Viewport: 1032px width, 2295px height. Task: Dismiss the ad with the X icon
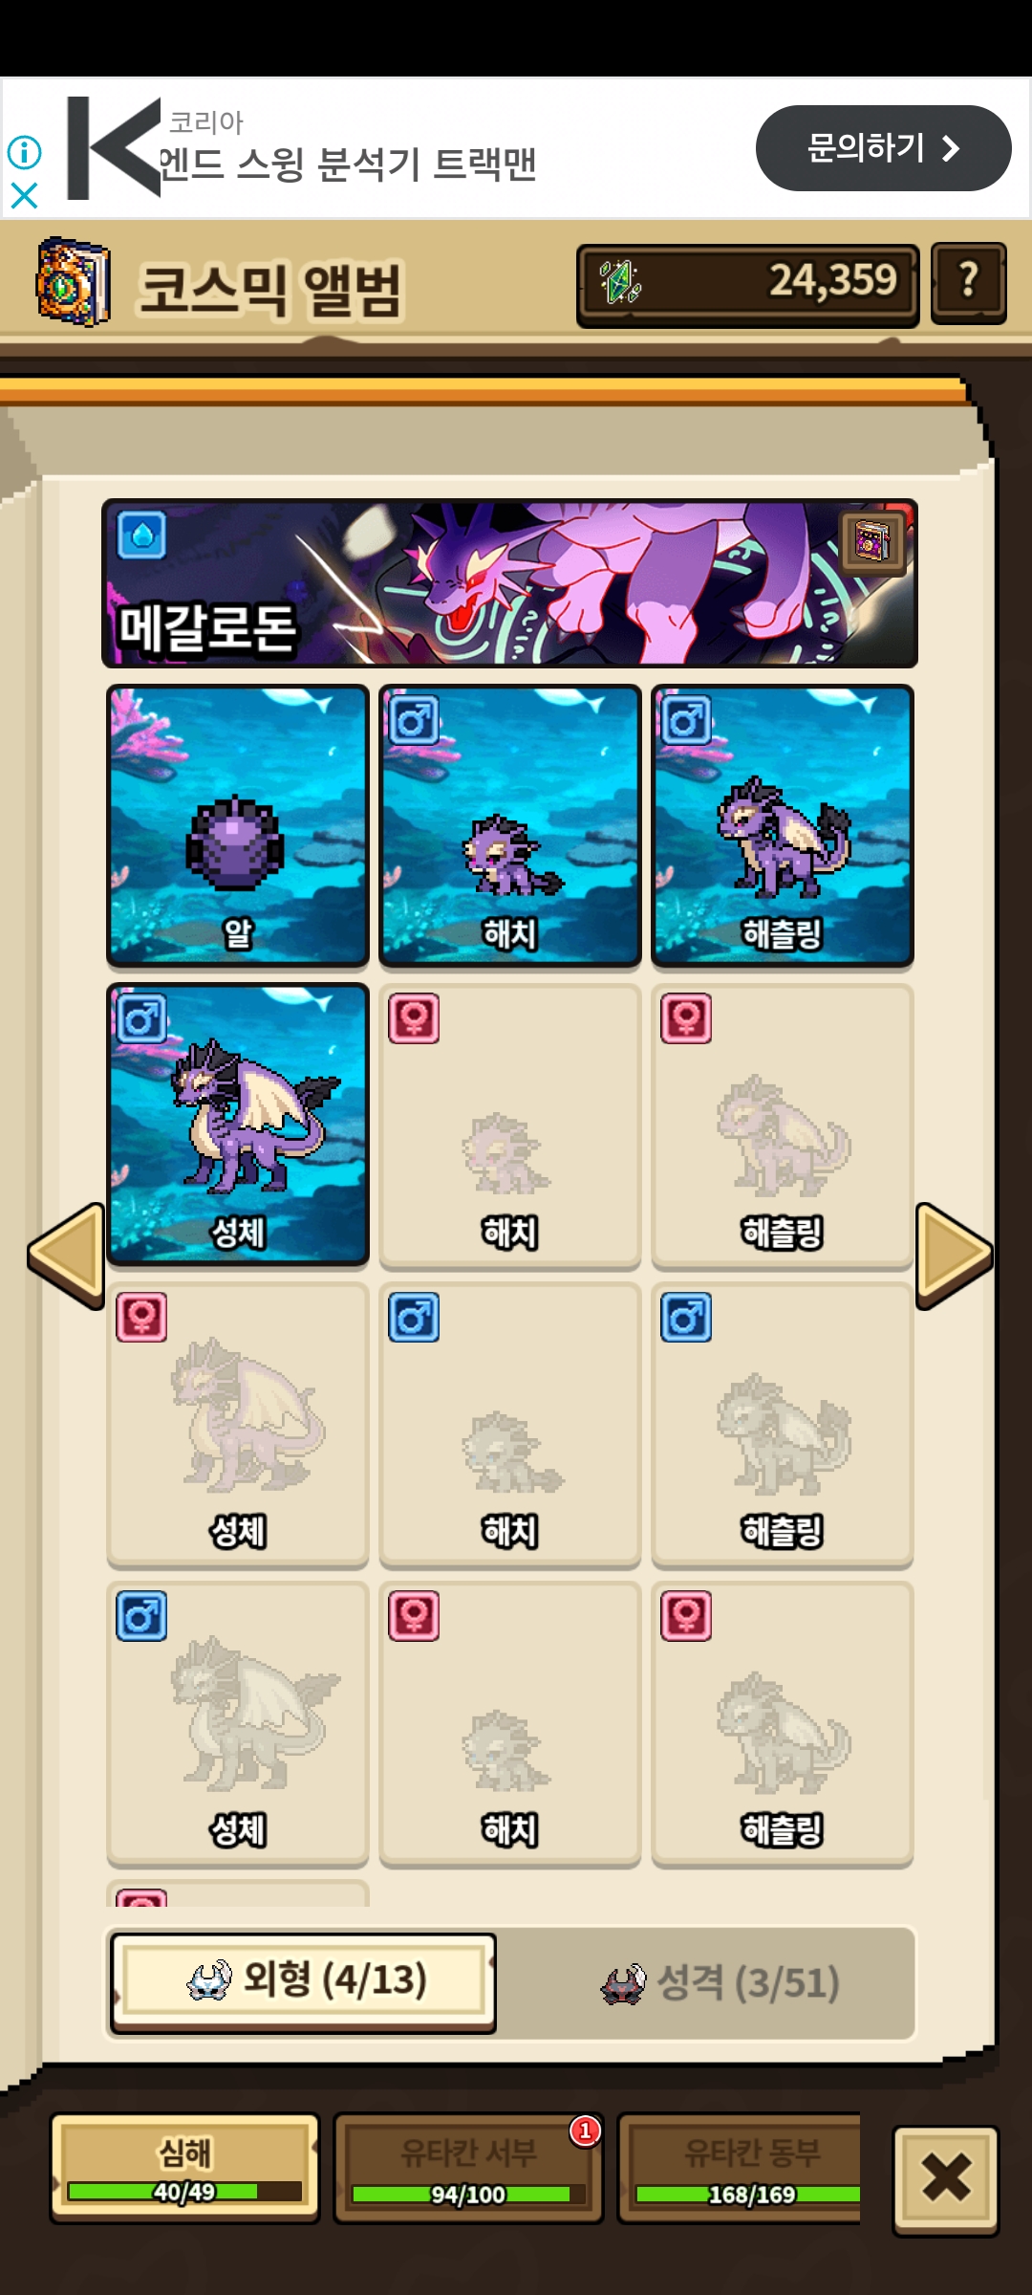pos(24,195)
